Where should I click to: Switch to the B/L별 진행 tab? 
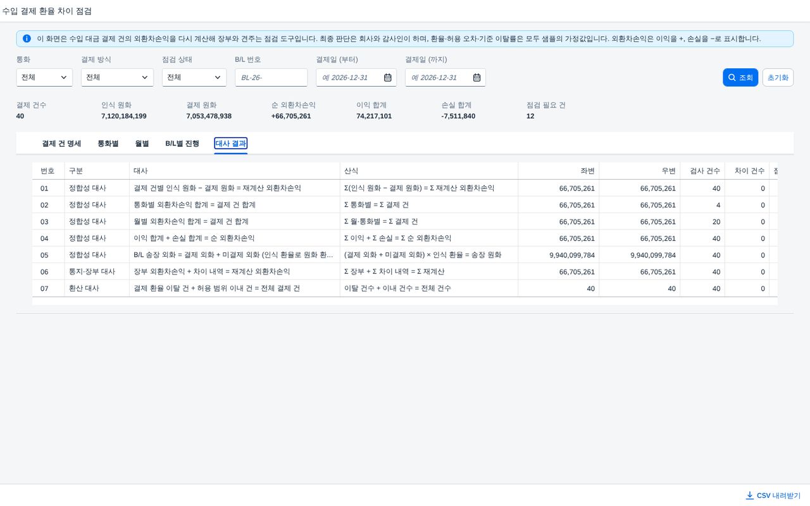(182, 144)
